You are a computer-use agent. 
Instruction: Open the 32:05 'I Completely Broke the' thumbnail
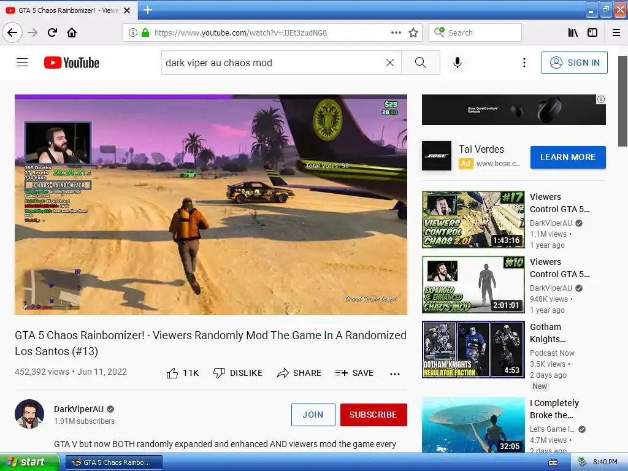click(x=473, y=424)
